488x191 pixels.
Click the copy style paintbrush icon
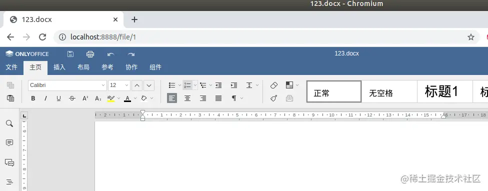(274, 98)
